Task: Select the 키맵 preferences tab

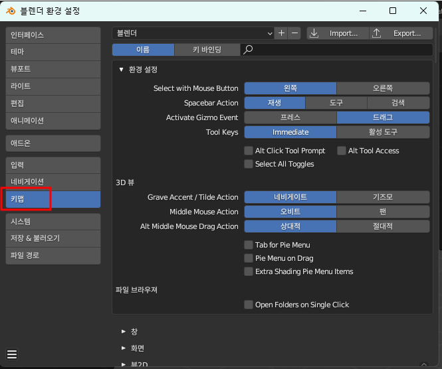Action: 53,199
